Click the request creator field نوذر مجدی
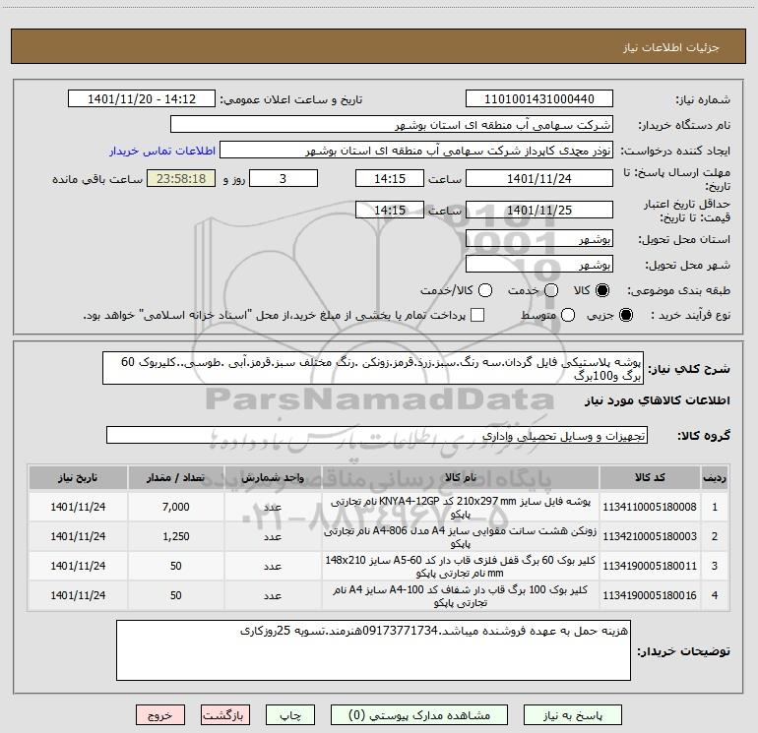The height and width of the screenshot is (733, 758). (416, 151)
